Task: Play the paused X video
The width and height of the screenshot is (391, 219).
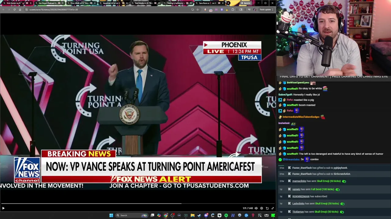Action: pyautogui.click(x=3, y=208)
